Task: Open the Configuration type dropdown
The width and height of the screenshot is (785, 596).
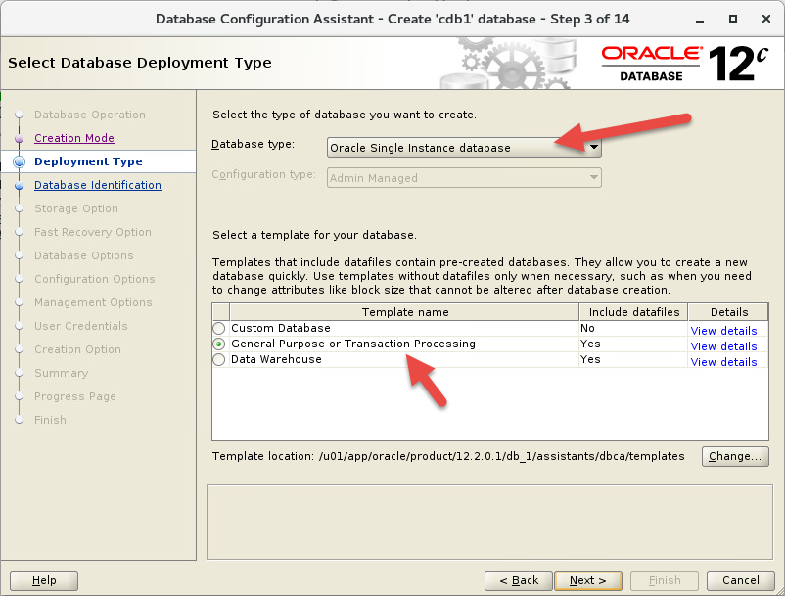Action: point(464,178)
